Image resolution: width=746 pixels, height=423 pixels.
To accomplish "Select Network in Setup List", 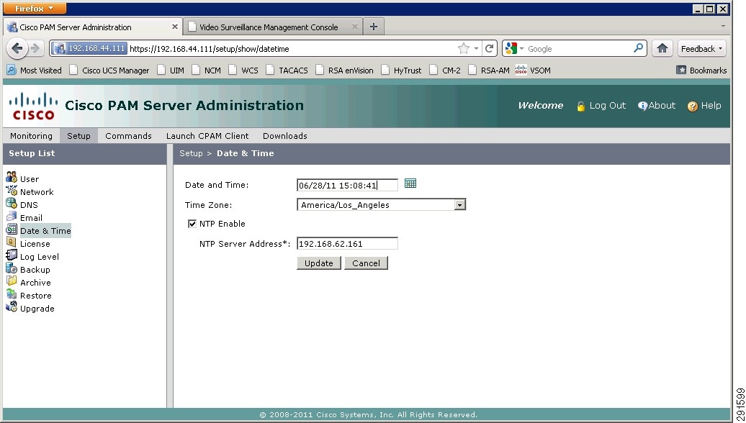I will click(x=37, y=192).
